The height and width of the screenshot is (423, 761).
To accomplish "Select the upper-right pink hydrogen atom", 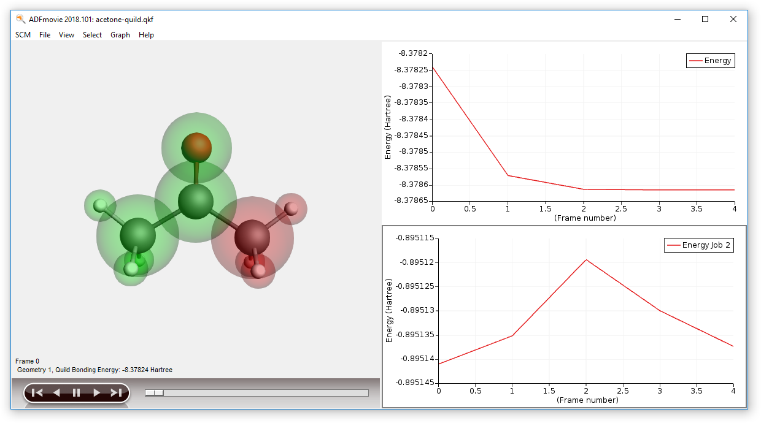I will (292, 208).
